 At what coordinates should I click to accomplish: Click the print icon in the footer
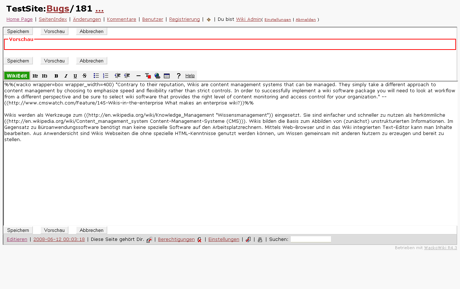[x=260, y=240]
